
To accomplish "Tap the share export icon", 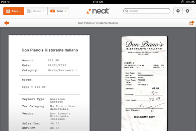I will coord(192,23).
